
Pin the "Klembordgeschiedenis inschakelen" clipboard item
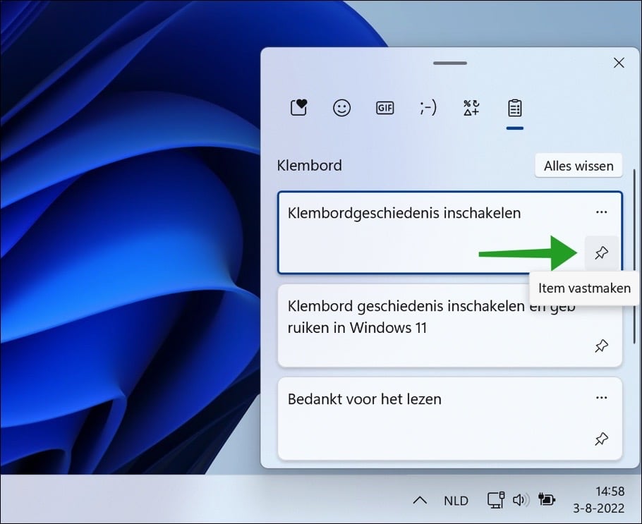click(x=602, y=252)
